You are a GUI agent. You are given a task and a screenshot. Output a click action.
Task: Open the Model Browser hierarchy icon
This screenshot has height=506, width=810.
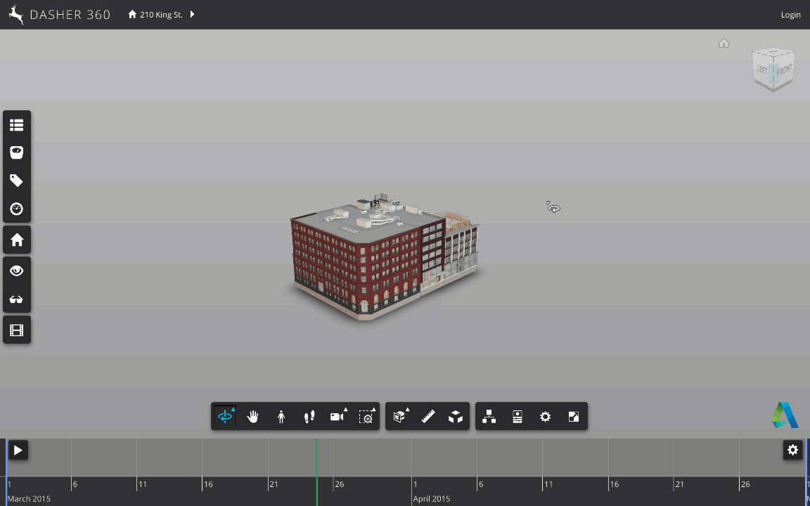coord(489,417)
